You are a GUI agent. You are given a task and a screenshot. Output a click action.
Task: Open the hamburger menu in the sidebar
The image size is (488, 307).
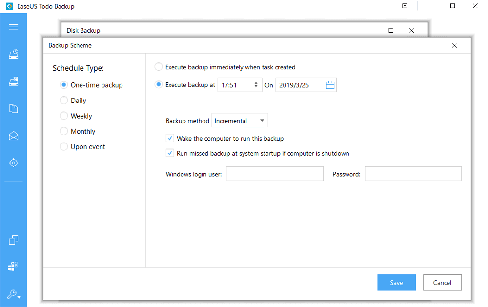click(x=13, y=27)
